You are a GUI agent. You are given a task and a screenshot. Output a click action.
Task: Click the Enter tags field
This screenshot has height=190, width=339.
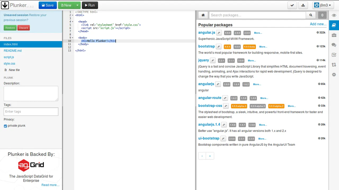[x=31, y=111]
